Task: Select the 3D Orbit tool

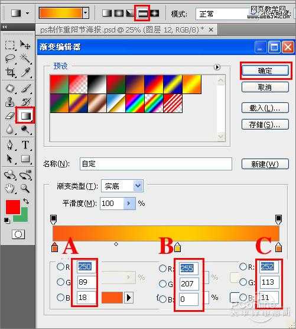Action: 25,175
